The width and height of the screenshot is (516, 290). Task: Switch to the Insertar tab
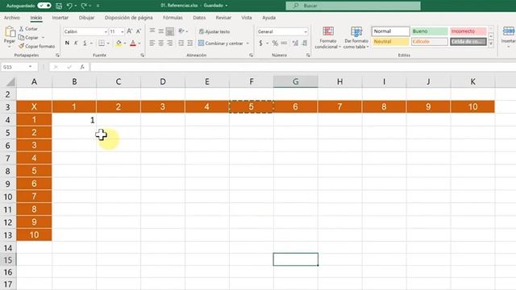(x=60, y=18)
